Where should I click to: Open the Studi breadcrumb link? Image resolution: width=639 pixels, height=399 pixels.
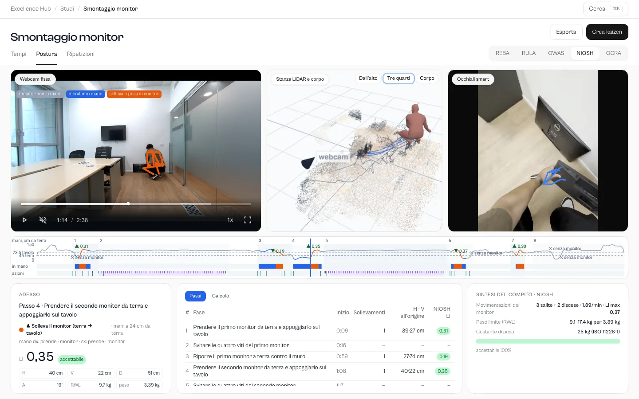67,9
